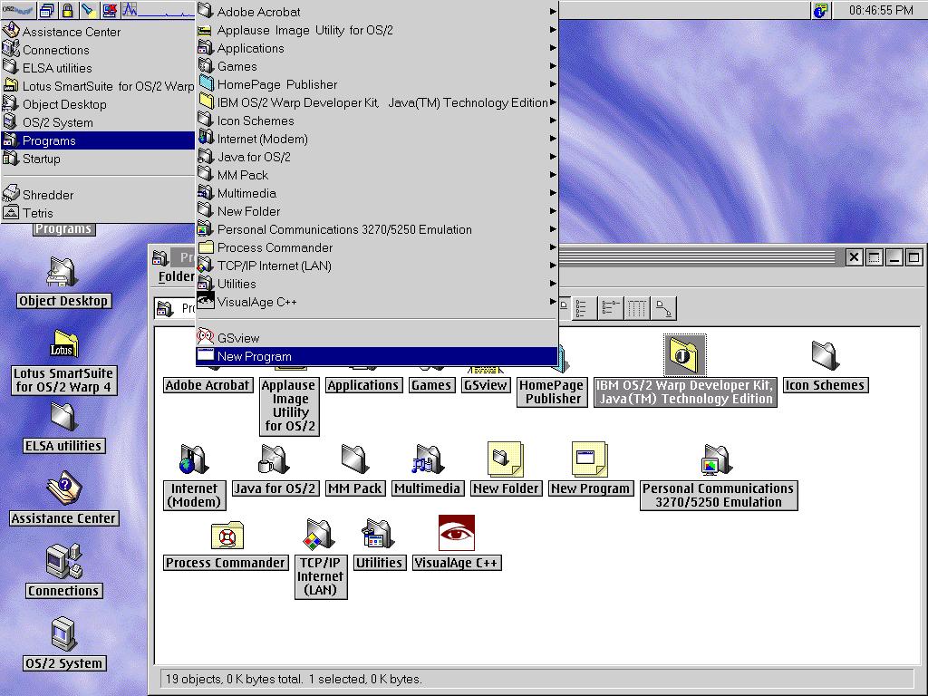This screenshot has height=696, width=928.
Task: Choose Utilities in the Programs submenu
Action: pyautogui.click(x=377, y=284)
